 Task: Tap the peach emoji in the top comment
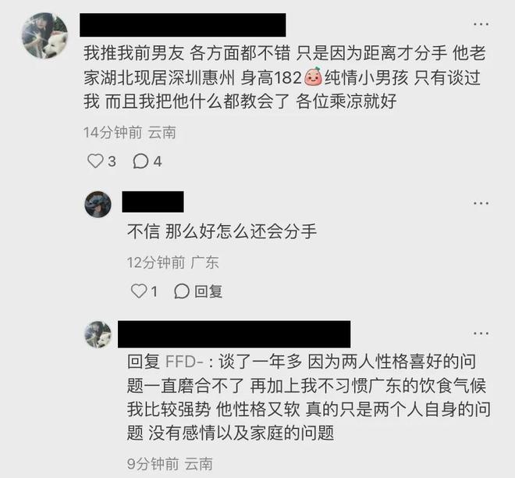[x=313, y=77]
